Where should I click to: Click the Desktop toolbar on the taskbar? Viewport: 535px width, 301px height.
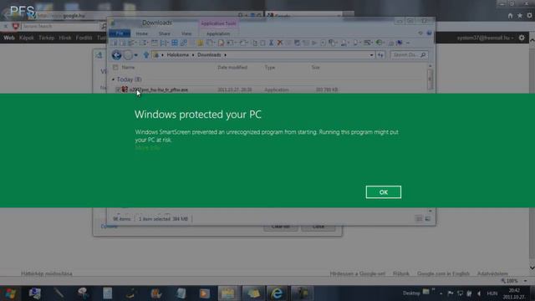pyautogui.click(x=411, y=293)
